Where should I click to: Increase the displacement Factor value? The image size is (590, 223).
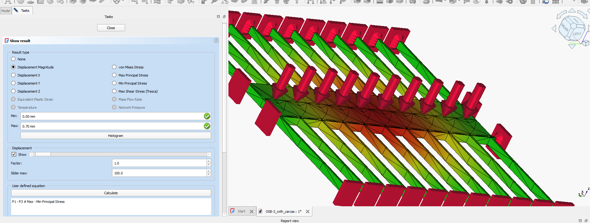209,161
